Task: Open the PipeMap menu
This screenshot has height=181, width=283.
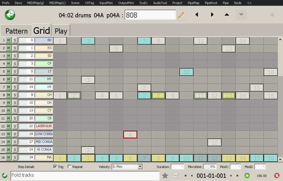Action: coord(194,3)
